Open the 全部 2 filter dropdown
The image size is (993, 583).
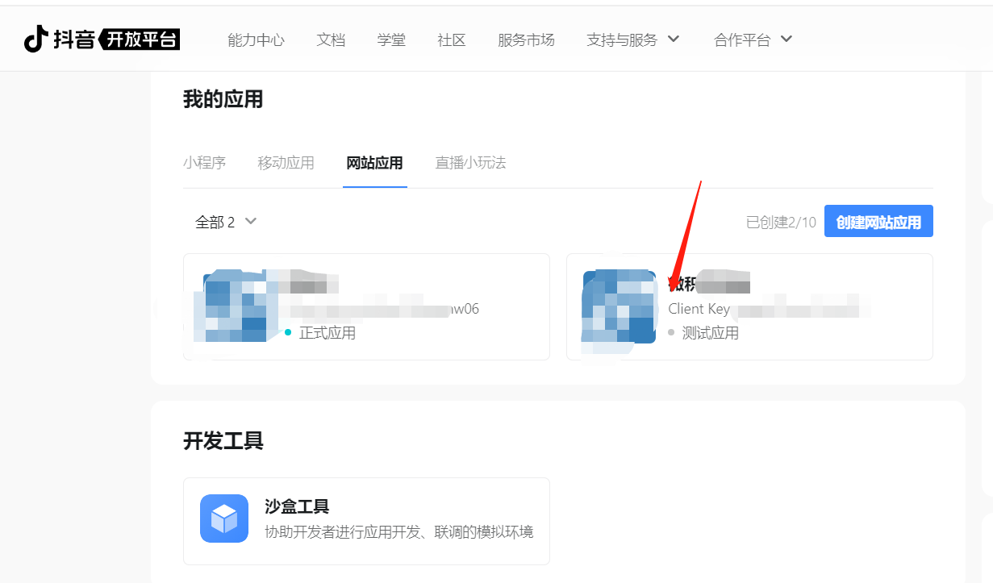pyautogui.click(x=226, y=222)
